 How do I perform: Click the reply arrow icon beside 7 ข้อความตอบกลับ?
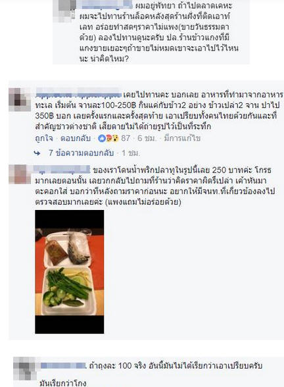coord(37,153)
